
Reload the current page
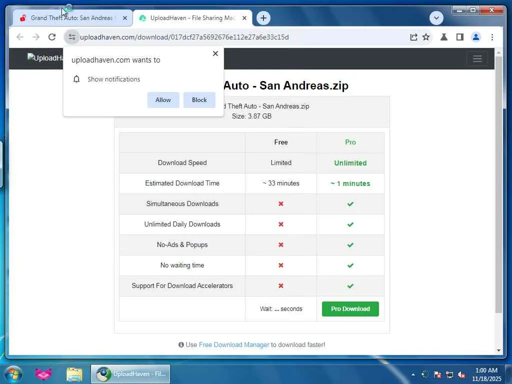[52, 37]
